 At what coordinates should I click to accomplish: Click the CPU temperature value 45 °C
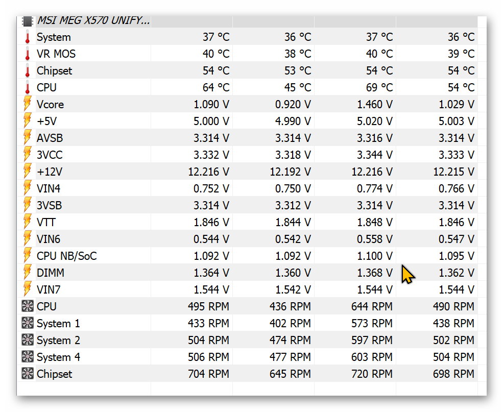click(x=298, y=87)
